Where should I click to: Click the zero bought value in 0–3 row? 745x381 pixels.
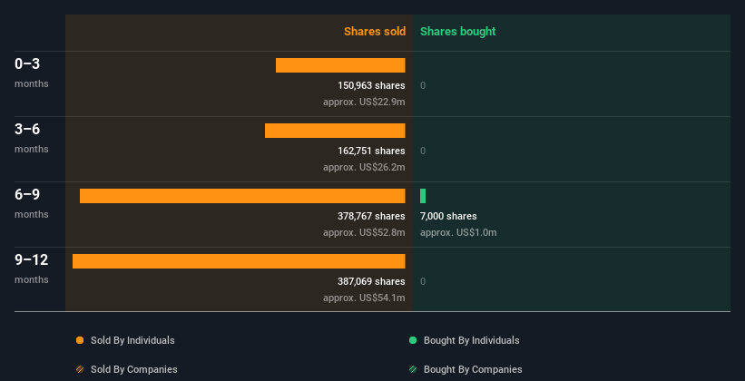[x=423, y=85]
